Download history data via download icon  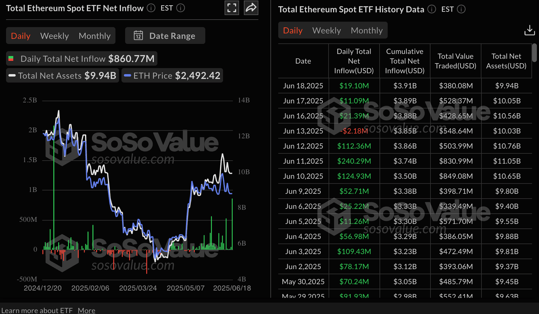pyautogui.click(x=529, y=31)
